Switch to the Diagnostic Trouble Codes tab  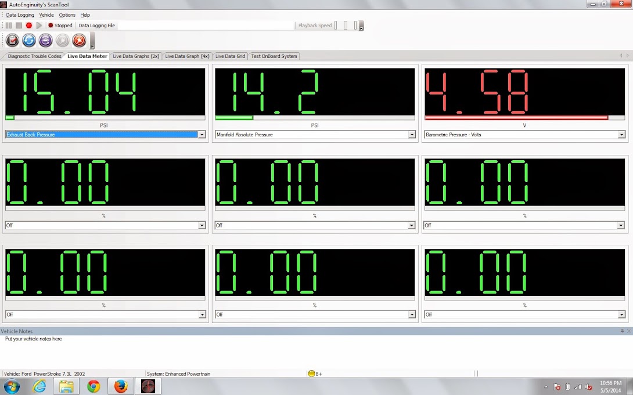tap(34, 56)
